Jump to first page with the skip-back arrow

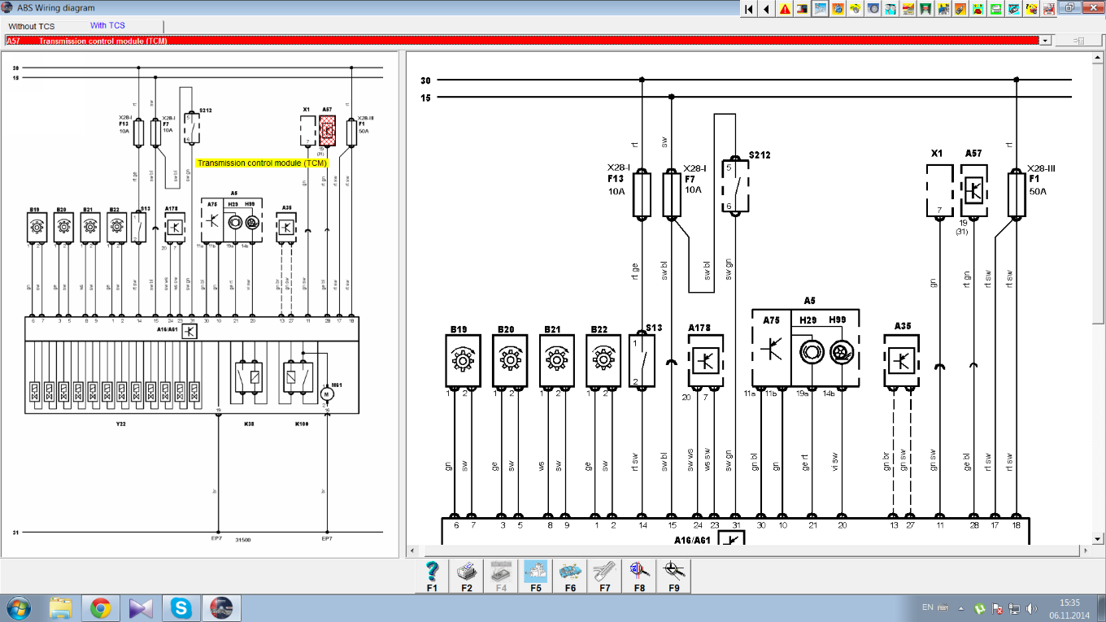(748, 9)
